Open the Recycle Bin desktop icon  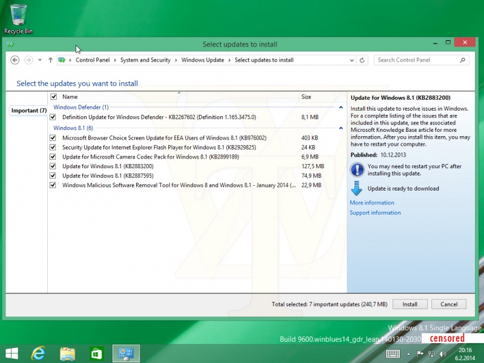tap(18, 19)
